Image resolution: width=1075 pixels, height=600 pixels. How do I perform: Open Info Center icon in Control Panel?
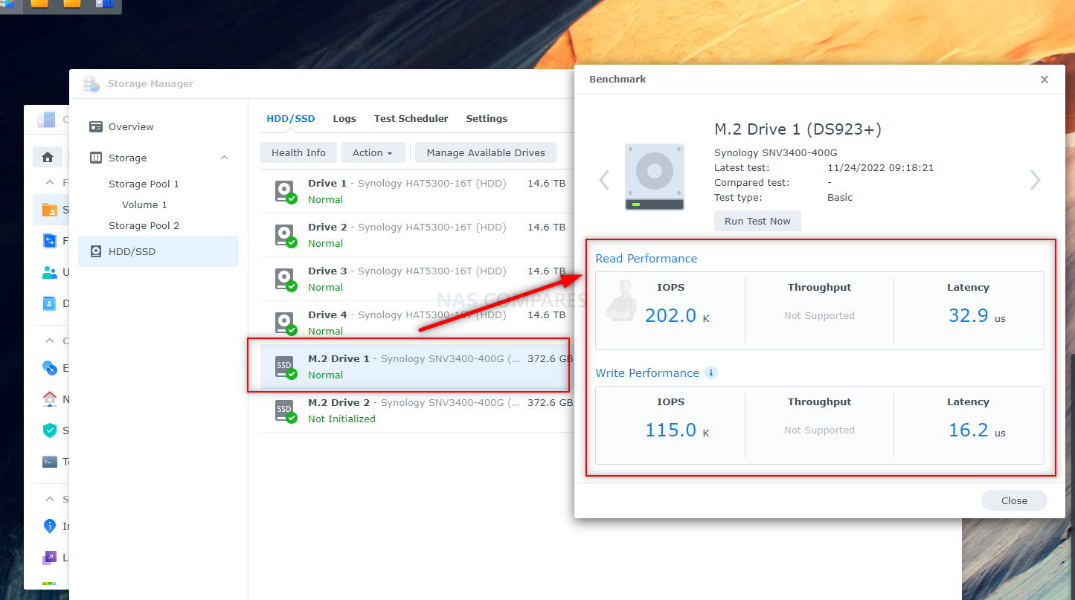[x=50, y=526]
